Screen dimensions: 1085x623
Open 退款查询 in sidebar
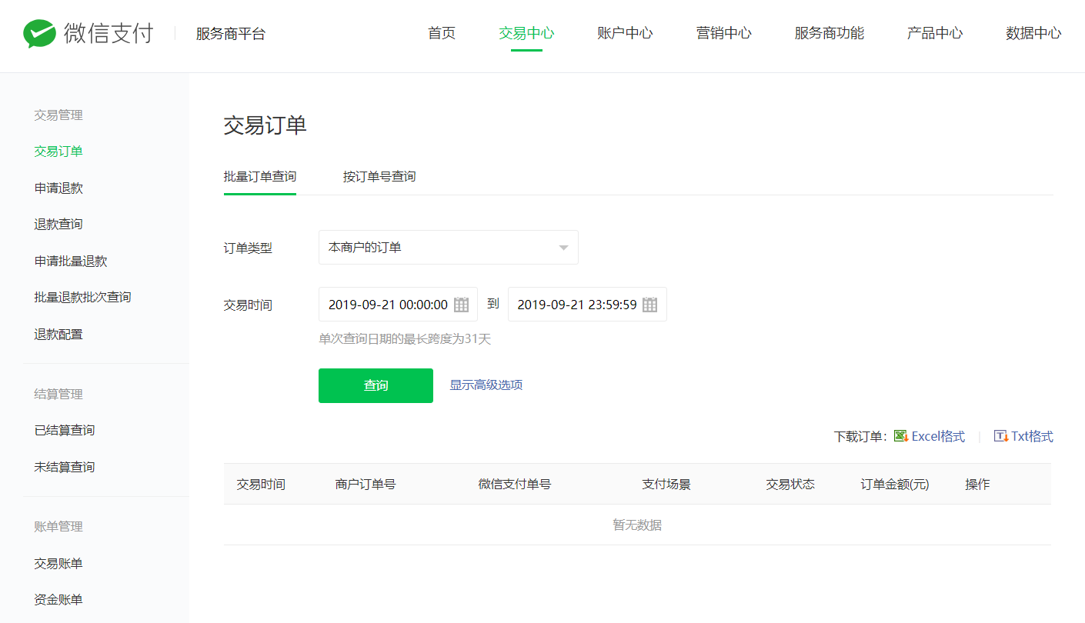58,225
